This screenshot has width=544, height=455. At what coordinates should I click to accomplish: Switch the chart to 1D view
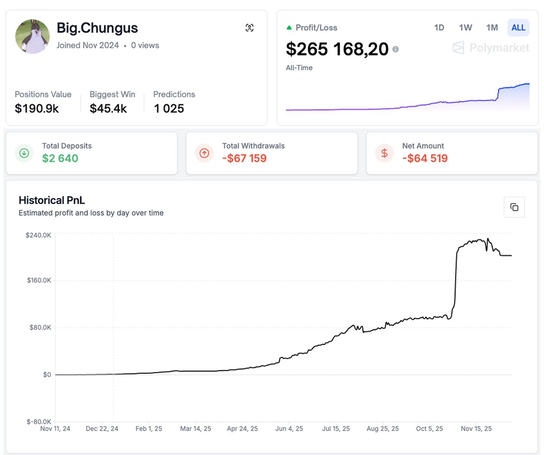click(439, 28)
